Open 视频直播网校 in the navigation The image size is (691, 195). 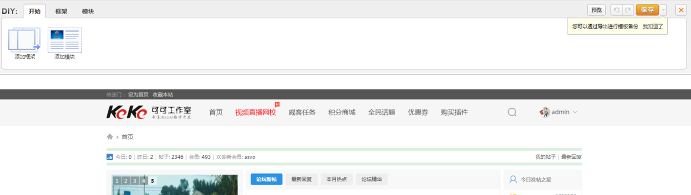coord(256,112)
